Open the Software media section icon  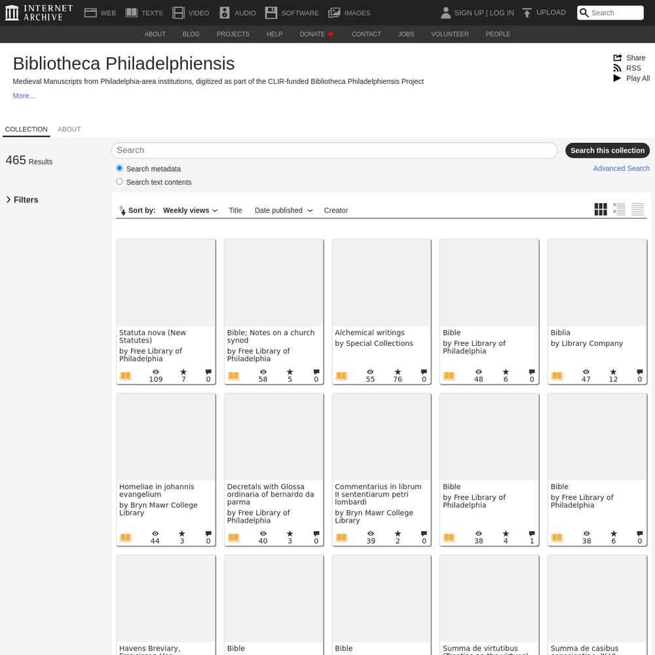[271, 12]
